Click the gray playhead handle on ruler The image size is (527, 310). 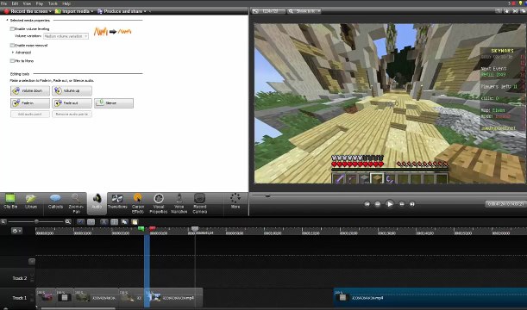pyautogui.click(x=195, y=229)
